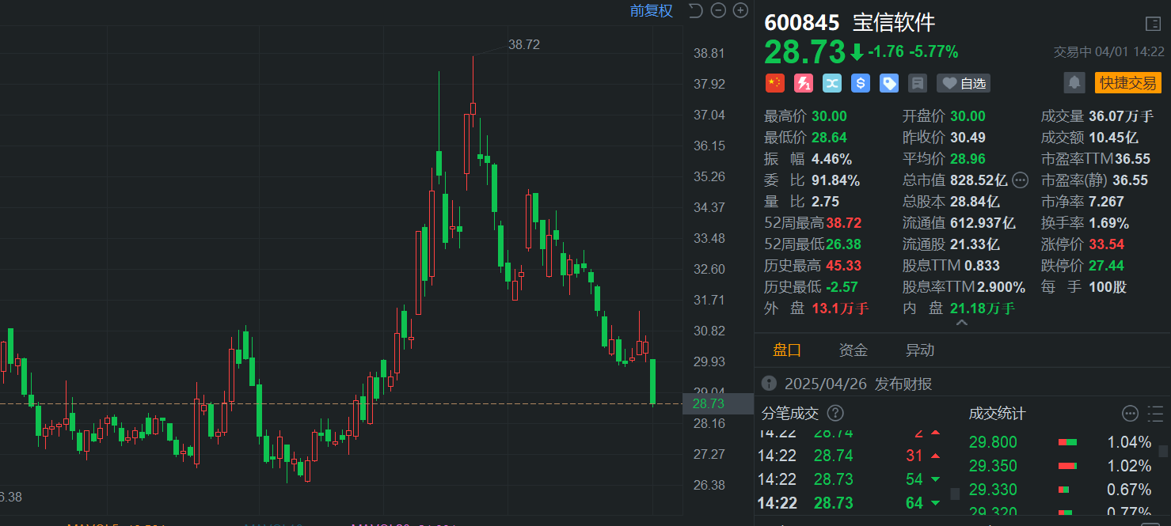The image size is (1171, 526).
Task: Switch to the 异动 tab
Action: [920, 350]
